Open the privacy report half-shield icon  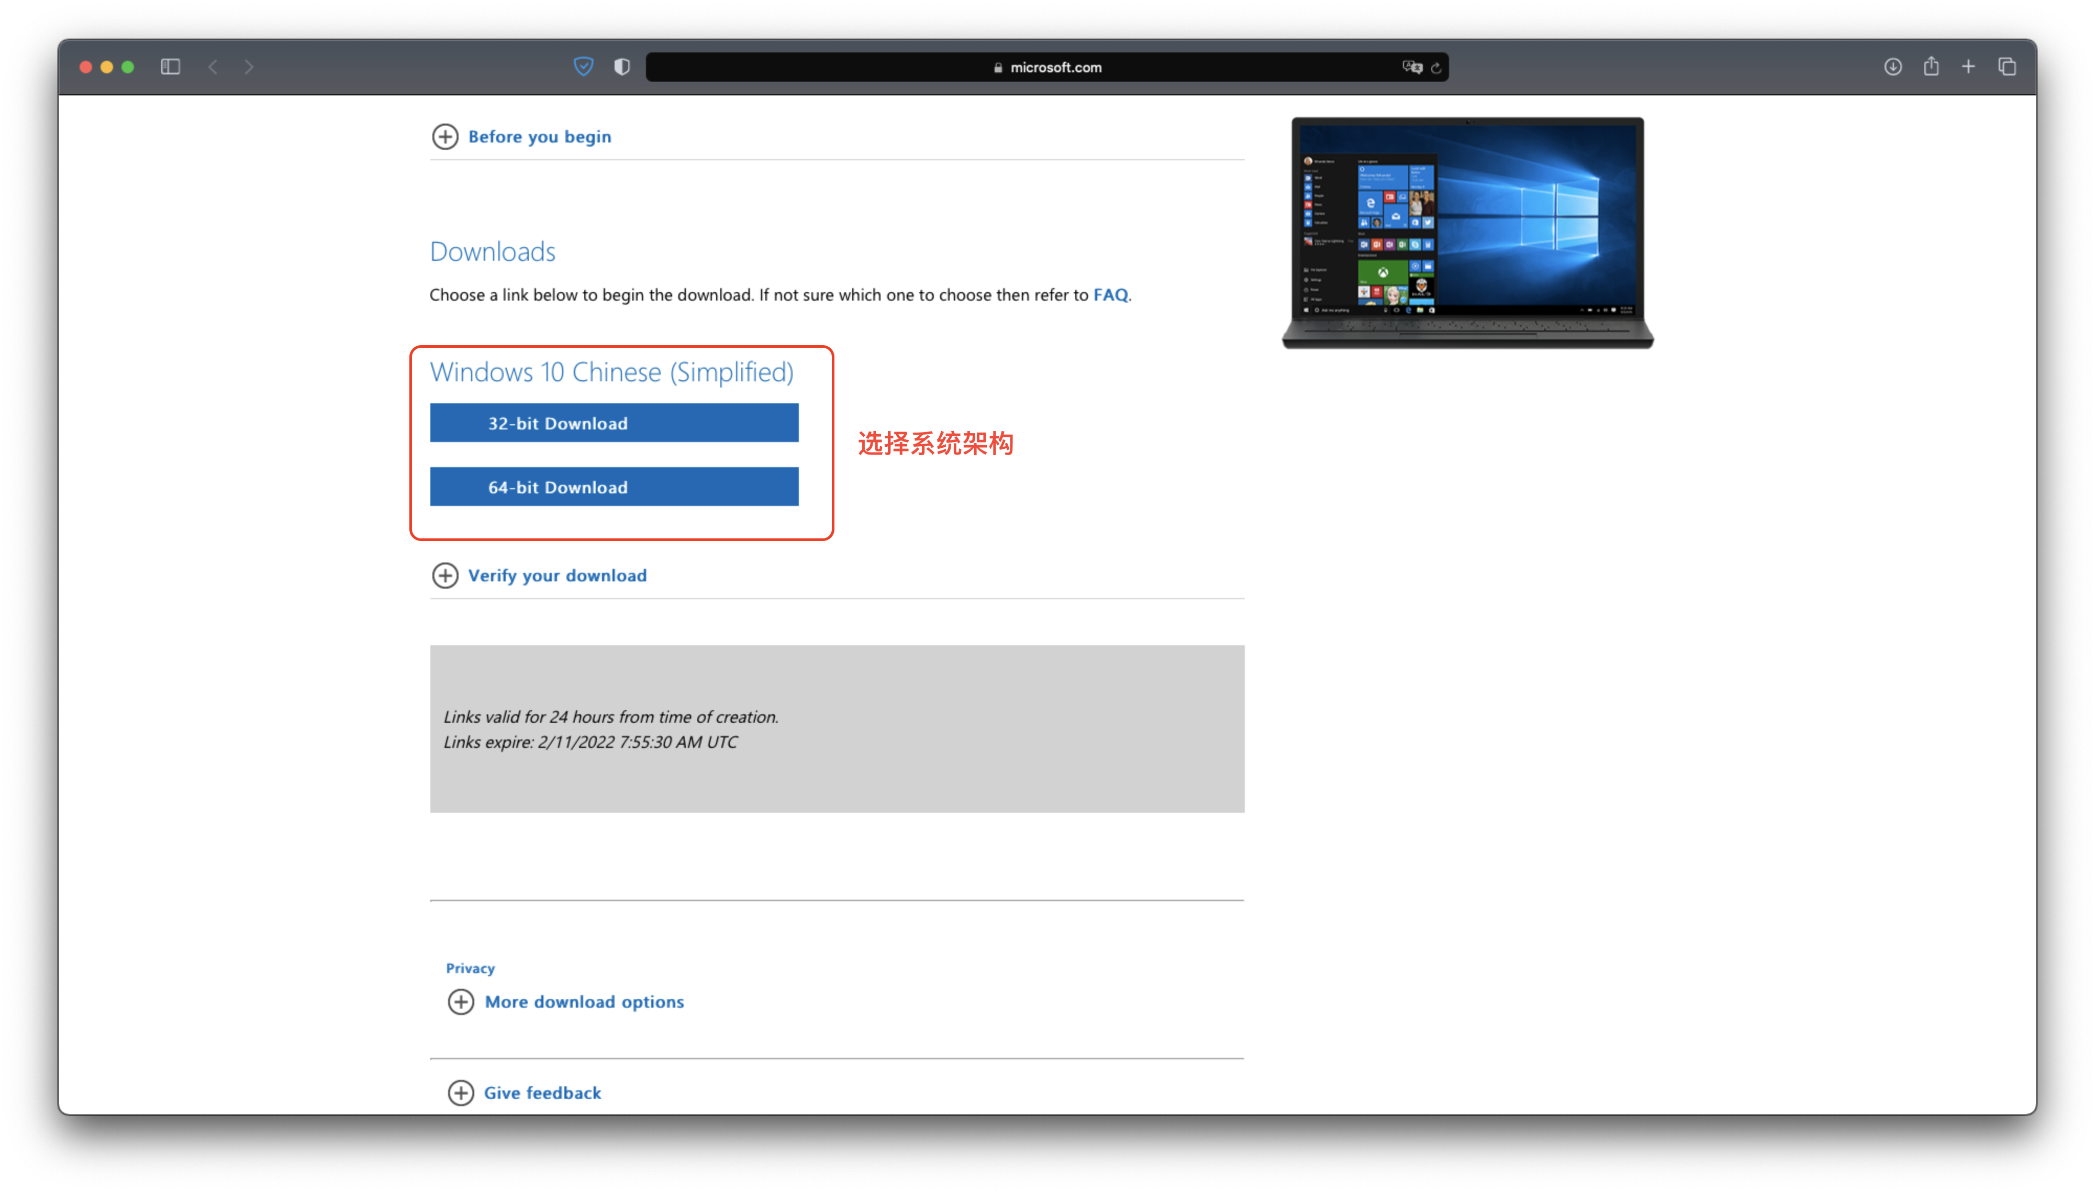(622, 67)
